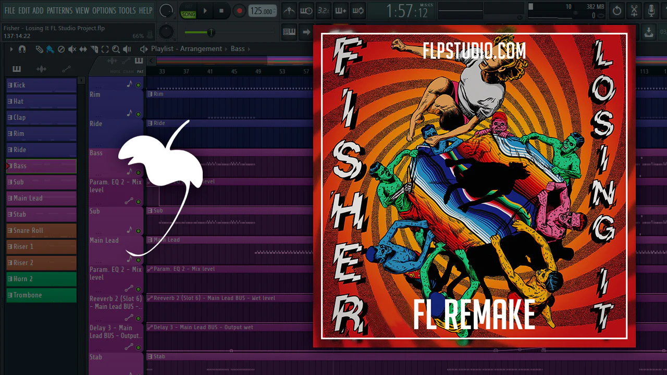The image size is (667, 375).
Task: Select the Playback tool
Action: (x=127, y=49)
